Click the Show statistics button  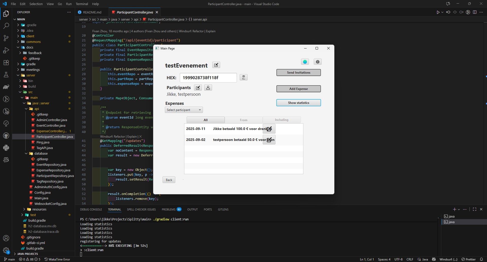tap(299, 103)
